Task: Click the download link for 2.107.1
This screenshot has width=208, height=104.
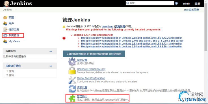Action: coord(108,26)
